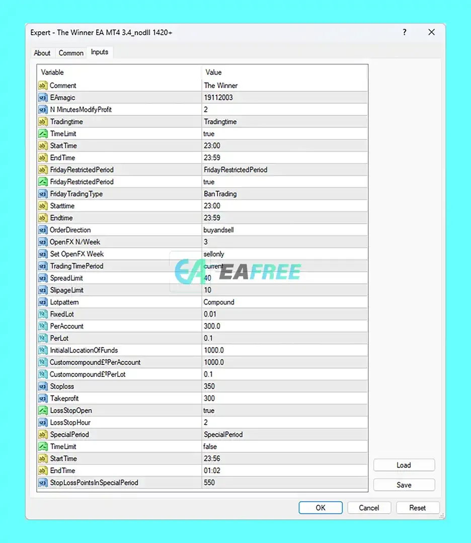Select the Inputs tab

point(100,52)
